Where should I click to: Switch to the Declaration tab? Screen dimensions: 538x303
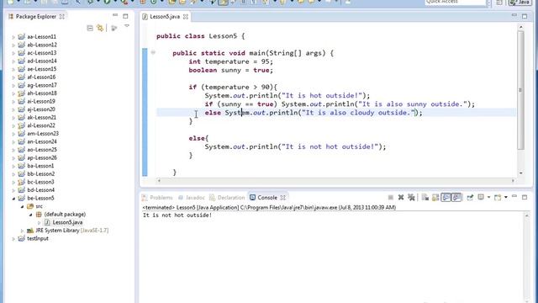pyautogui.click(x=227, y=198)
